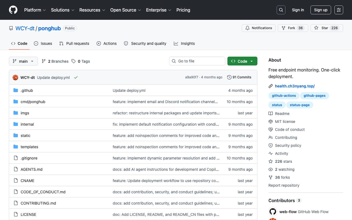
Task: Open the Security and quality tab
Action: (x=145, y=43)
